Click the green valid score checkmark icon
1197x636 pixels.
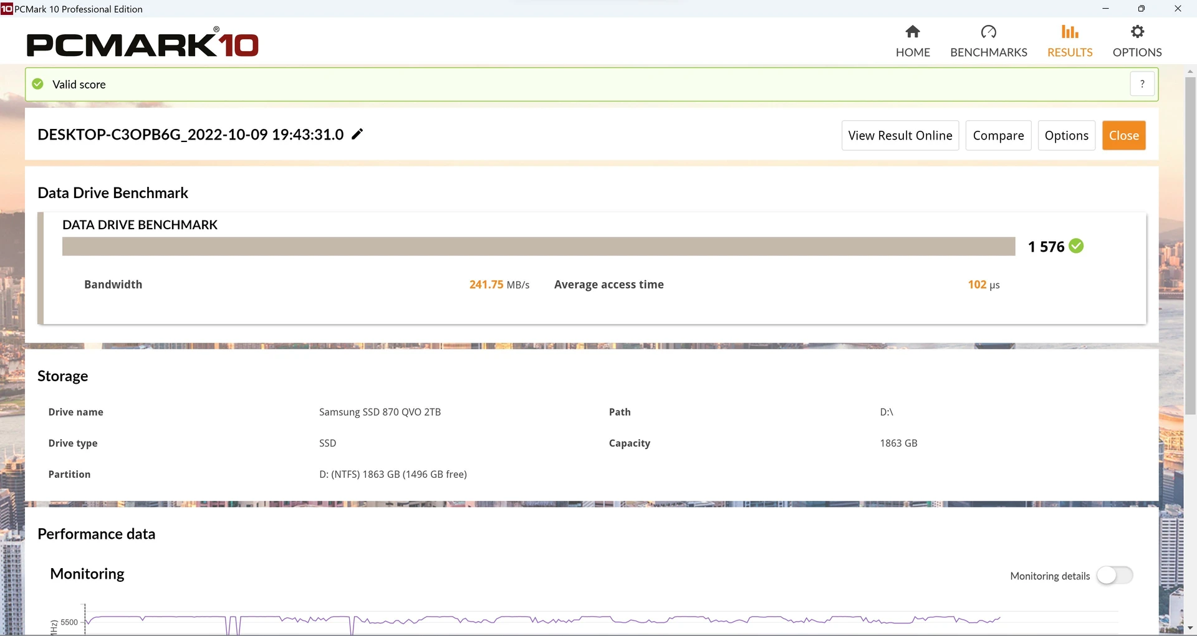[x=38, y=84]
